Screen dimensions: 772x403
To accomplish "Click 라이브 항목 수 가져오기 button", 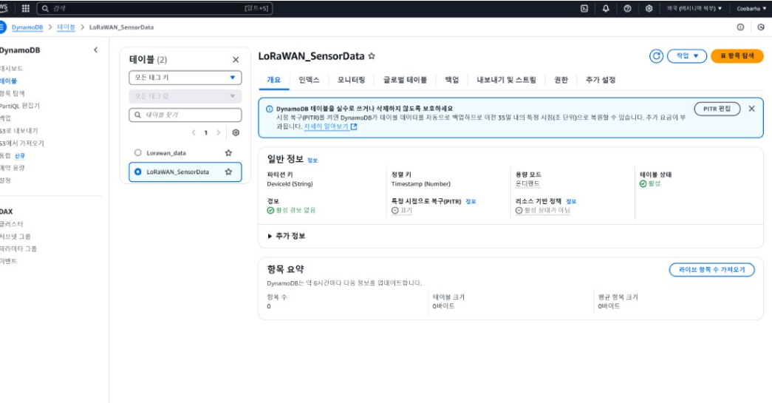I will (711, 269).
